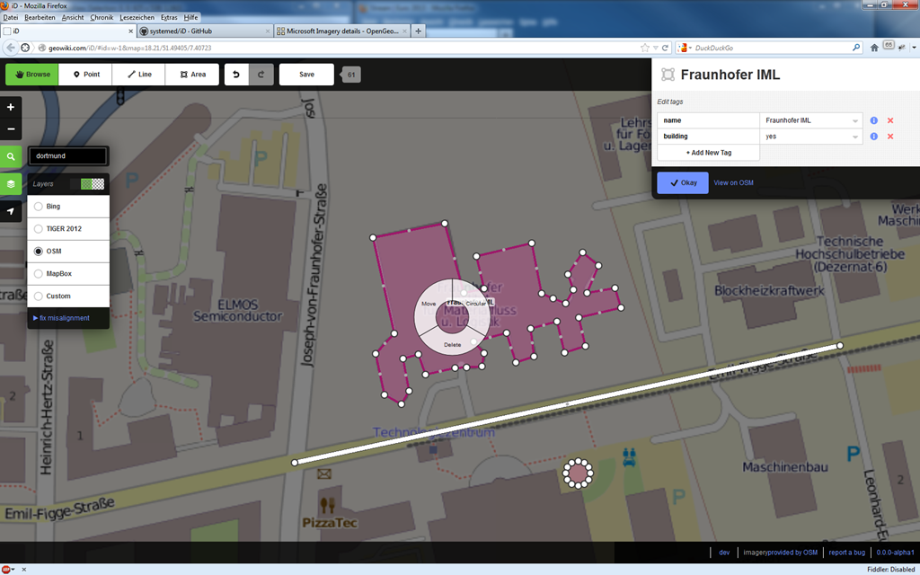Choose Delete in the radial menu

(x=452, y=344)
